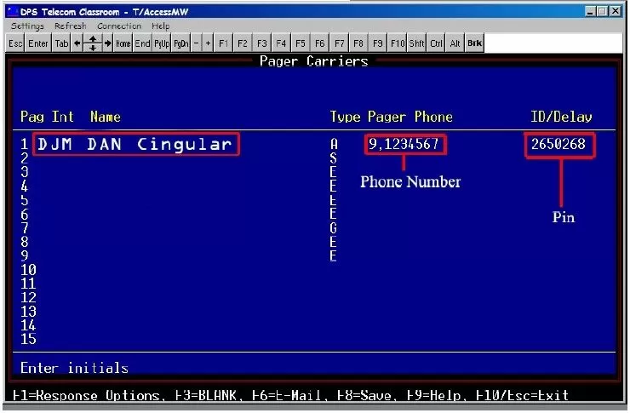
Task: Click the PgUp toolbar button
Action: point(162,43)
